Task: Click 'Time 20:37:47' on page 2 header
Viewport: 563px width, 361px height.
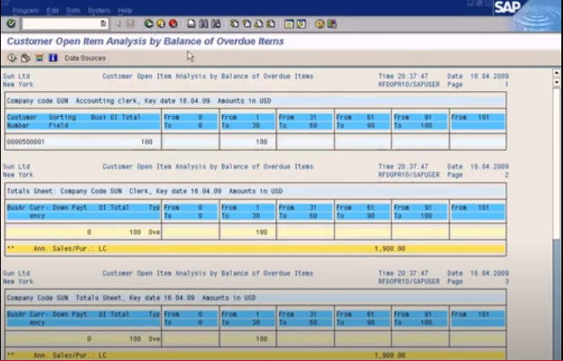Action: pyautogui.click(x=403, y=167)
